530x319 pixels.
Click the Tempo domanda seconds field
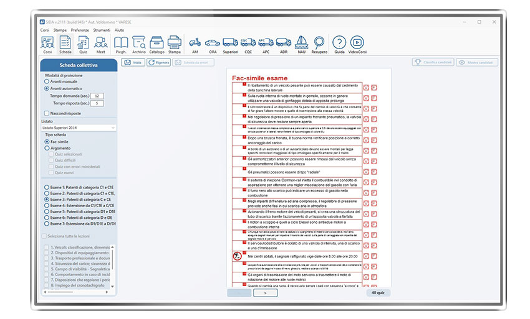tap(99, 96)
